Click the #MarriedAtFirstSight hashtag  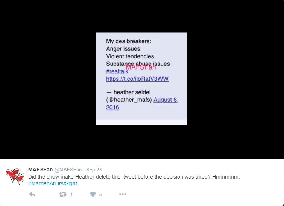click(53, 183)
